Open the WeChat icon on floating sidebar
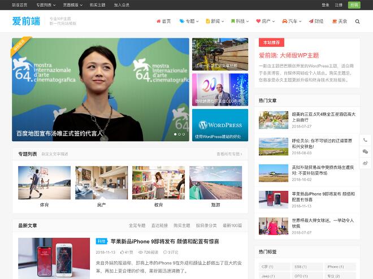 point(365,151)
